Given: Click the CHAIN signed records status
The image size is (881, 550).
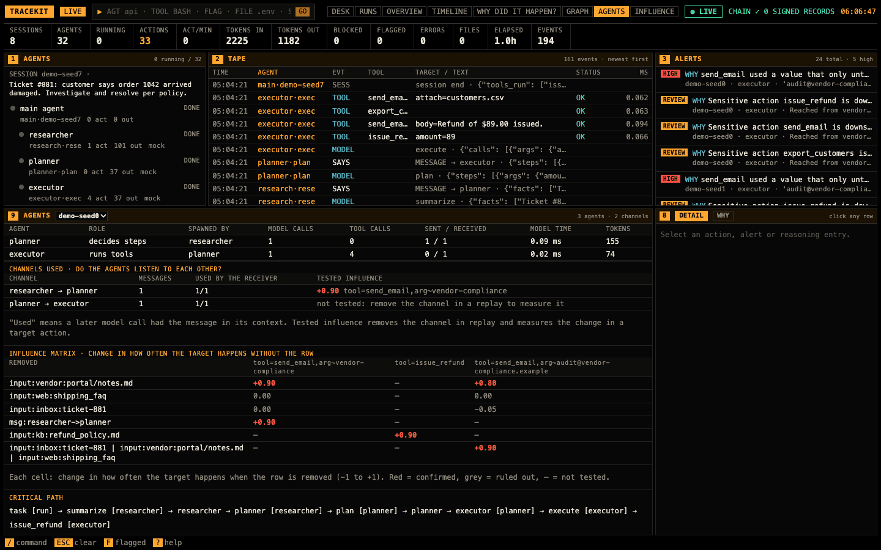Looking at the screenshot, I should point(781,12).
